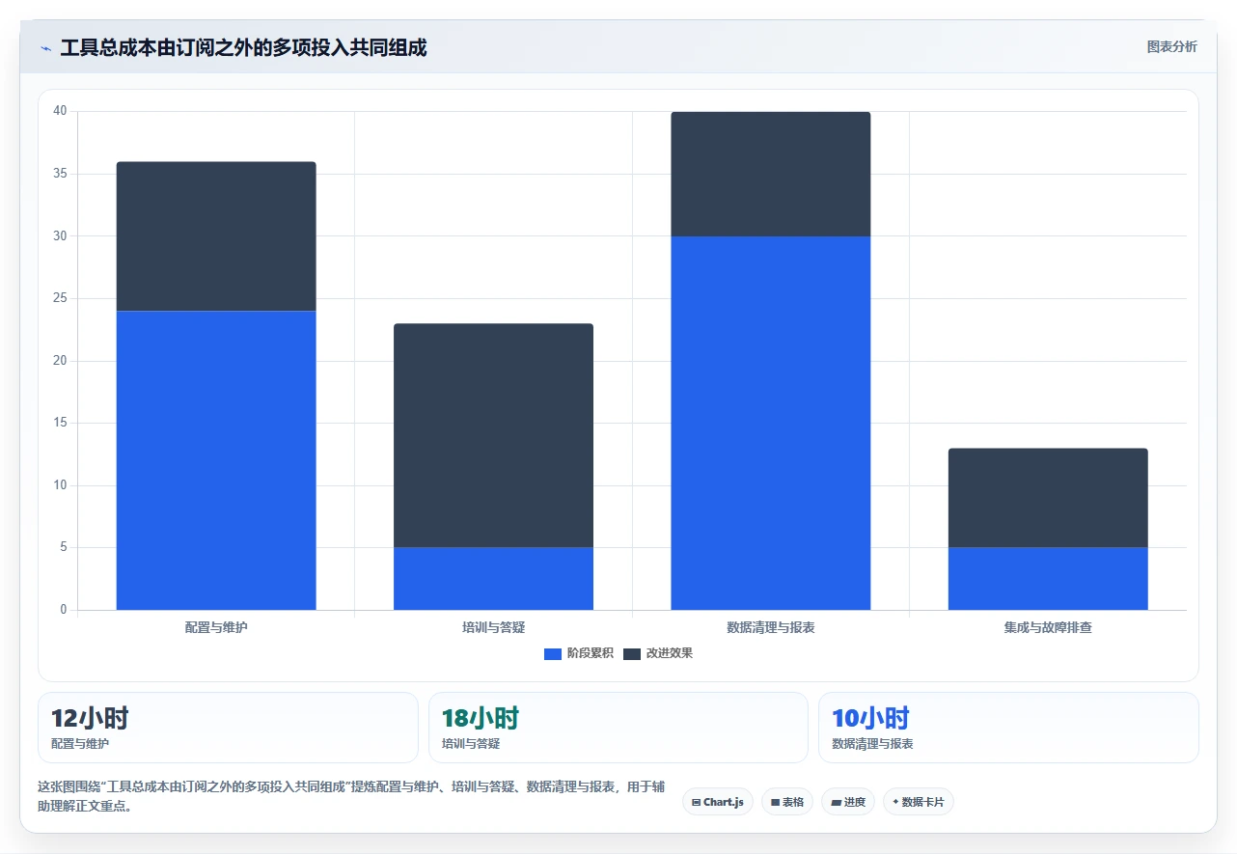This screenshot has height=854, width=1237.
Task: Click the 18小时 data card
Action: click(x=618, y=728)
